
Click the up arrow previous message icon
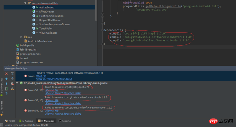(6, 79)
